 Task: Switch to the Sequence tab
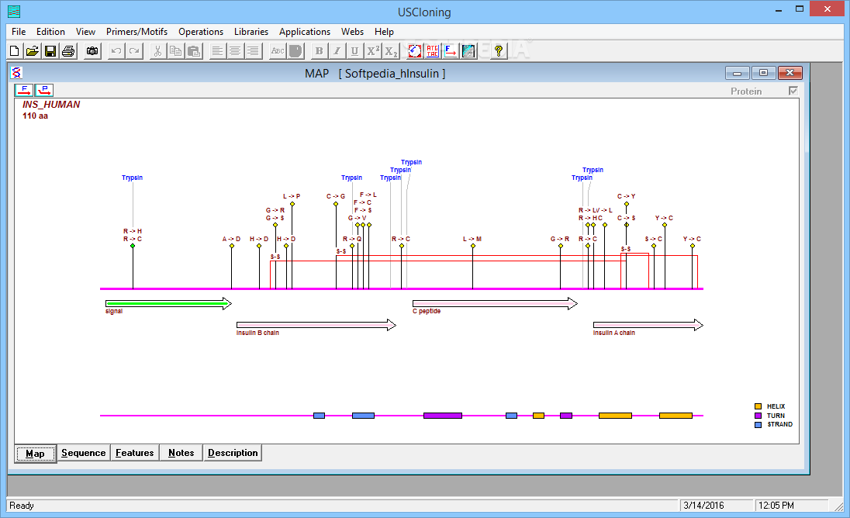pyautogui.click(x=84, y=452)
